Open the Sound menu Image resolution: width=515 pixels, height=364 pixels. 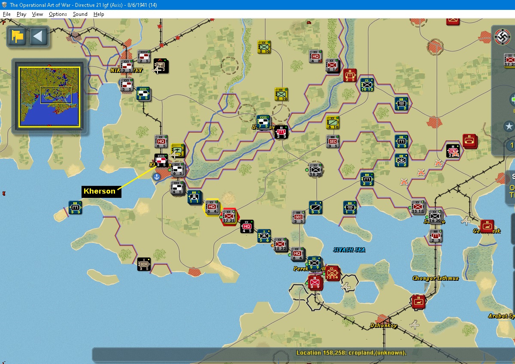coord(80,14)
